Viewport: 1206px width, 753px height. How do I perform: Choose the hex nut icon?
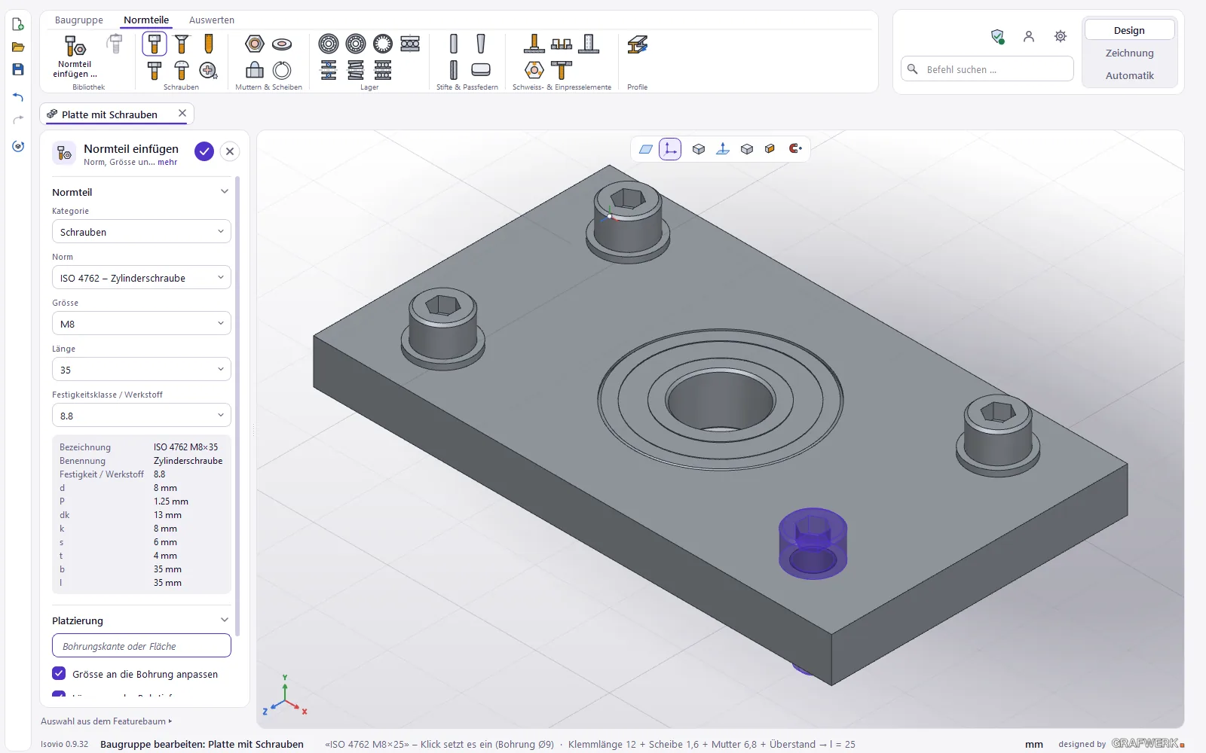[x=255, y=44]
